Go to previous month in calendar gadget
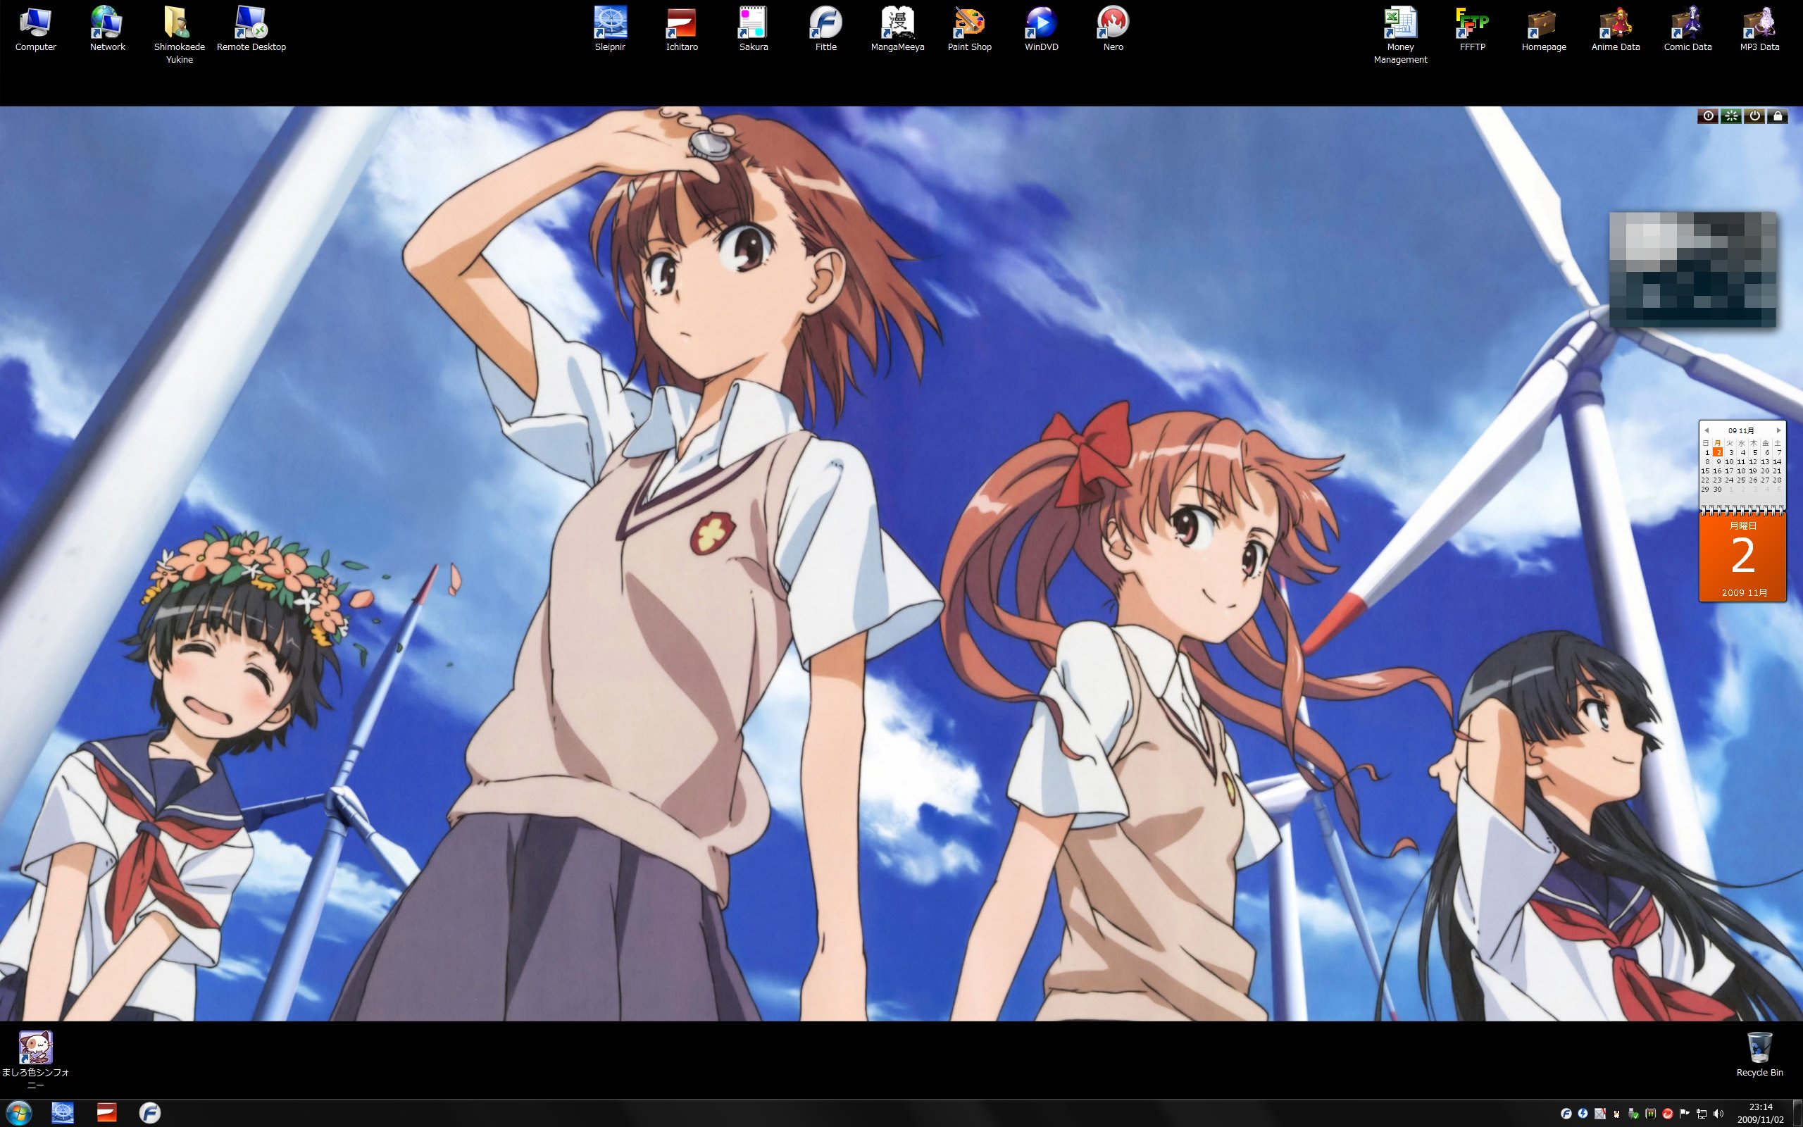 pos(1707,431)
